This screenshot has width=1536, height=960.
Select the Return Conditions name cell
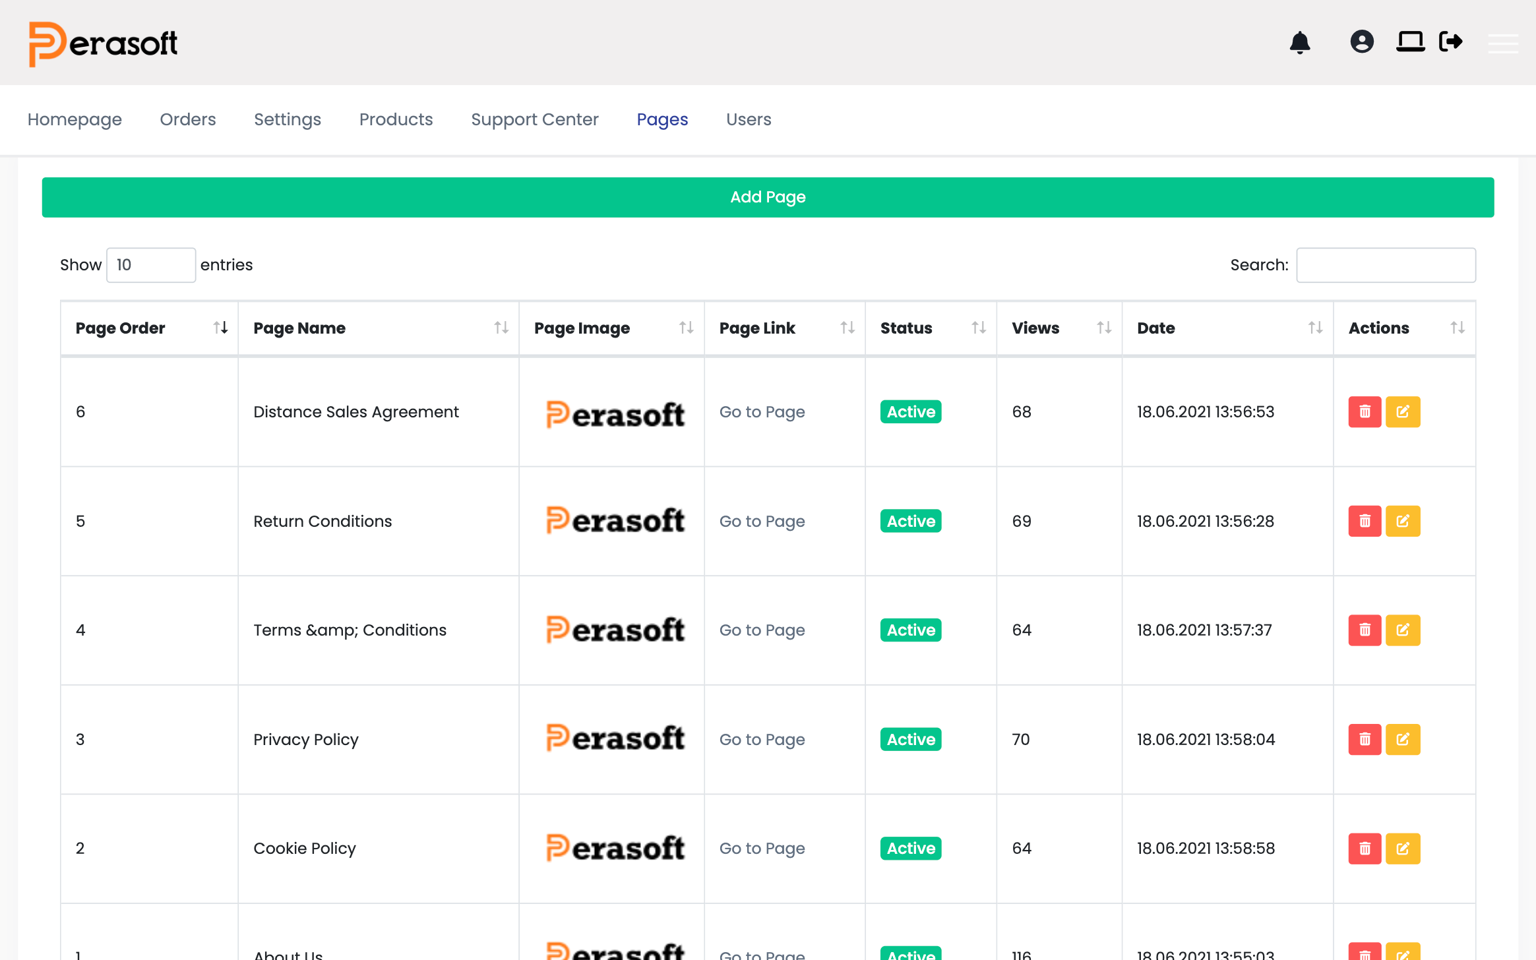[379, 521]
